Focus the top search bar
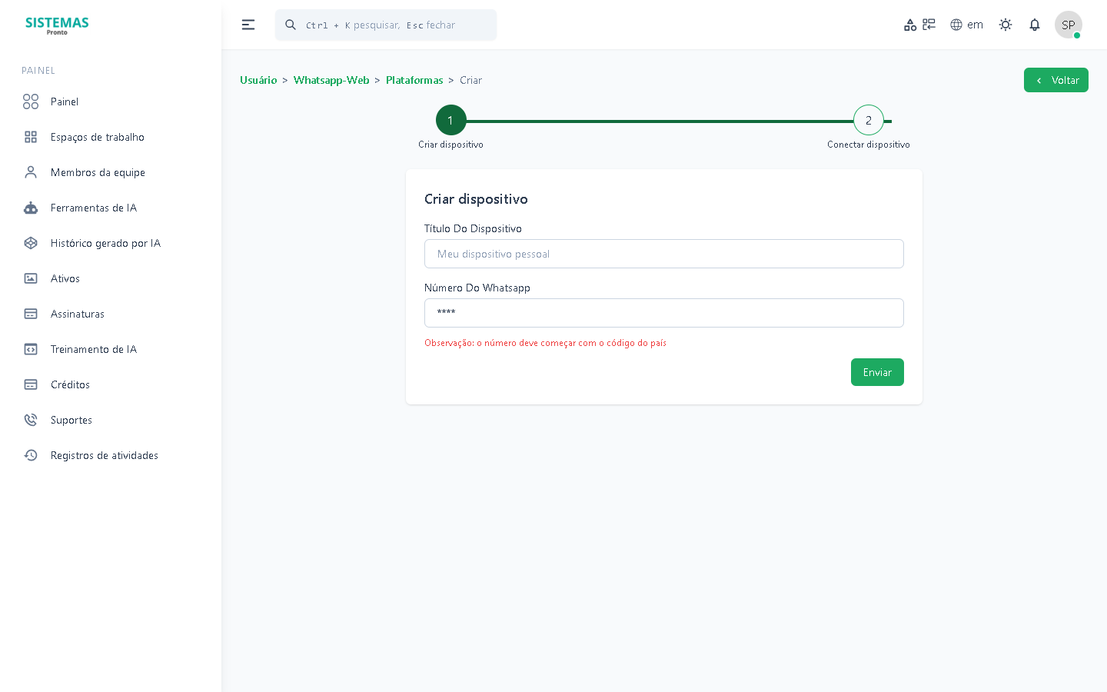Image resolution: width=1107 pixels, height=692 pixels. pos(386,25)
